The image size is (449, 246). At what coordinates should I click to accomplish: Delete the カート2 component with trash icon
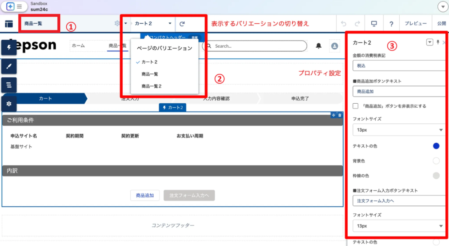340,115
